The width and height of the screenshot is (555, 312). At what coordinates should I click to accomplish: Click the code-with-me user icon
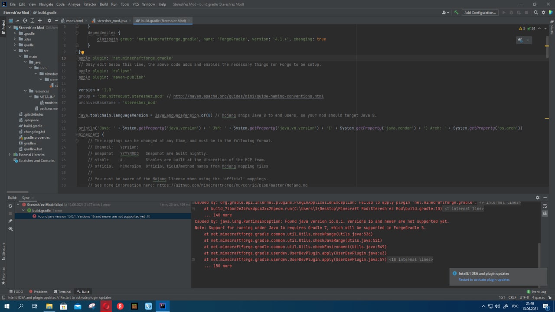(445, 13)
